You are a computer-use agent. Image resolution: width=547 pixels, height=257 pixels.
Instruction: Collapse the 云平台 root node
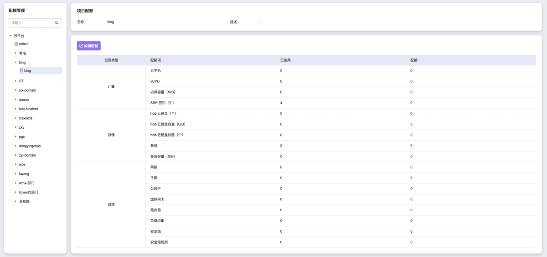pyautogui.click(x=10, y=36)
